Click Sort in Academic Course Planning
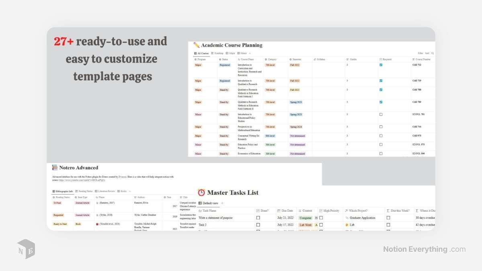Image resolution: width=482 pixels, height=271 pixels. click(427, 53)
